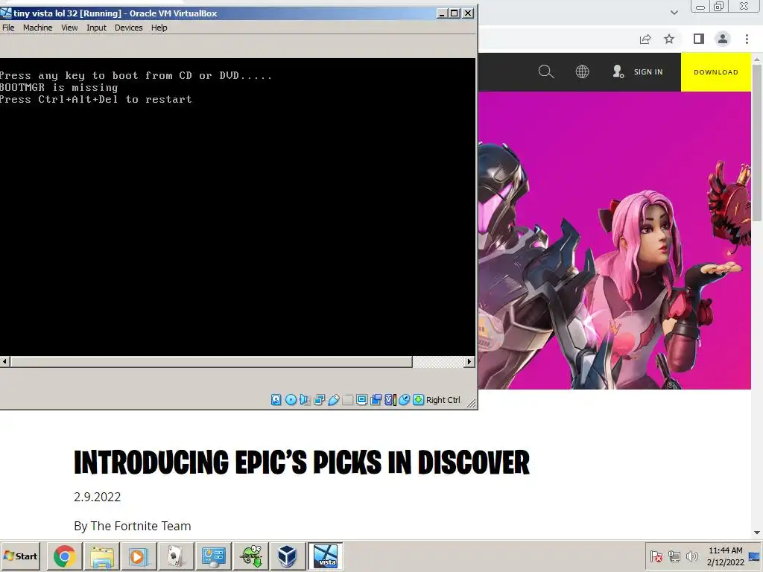Open the Chrome profile avatar

723,39
